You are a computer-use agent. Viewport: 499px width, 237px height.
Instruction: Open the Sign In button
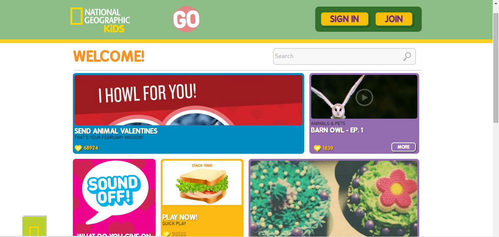click(x=345, y=19)
